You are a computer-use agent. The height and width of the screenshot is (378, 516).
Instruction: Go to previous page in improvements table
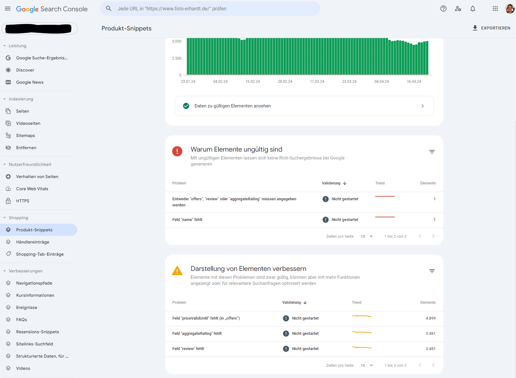(420, 365)
